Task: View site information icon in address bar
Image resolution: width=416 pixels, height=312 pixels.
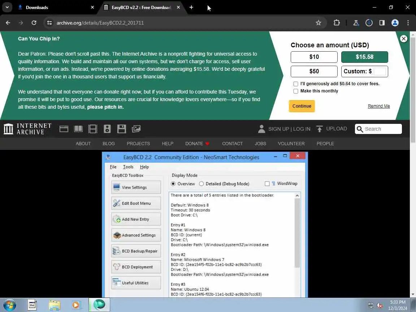Action: tap(49, 23)
